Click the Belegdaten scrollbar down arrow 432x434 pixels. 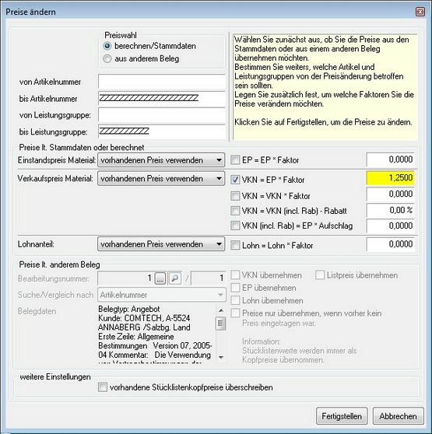(221, 357)
